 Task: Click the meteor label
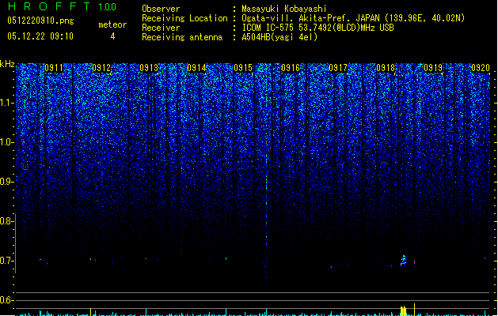coord(112,24)
